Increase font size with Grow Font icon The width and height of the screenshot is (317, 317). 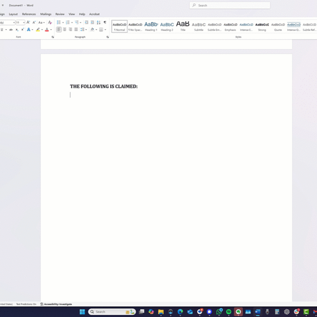(28, 22)
